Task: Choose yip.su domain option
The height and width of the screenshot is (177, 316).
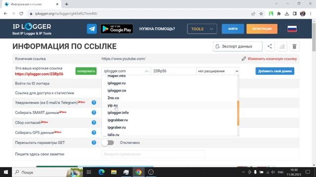Action: (113, 105)
